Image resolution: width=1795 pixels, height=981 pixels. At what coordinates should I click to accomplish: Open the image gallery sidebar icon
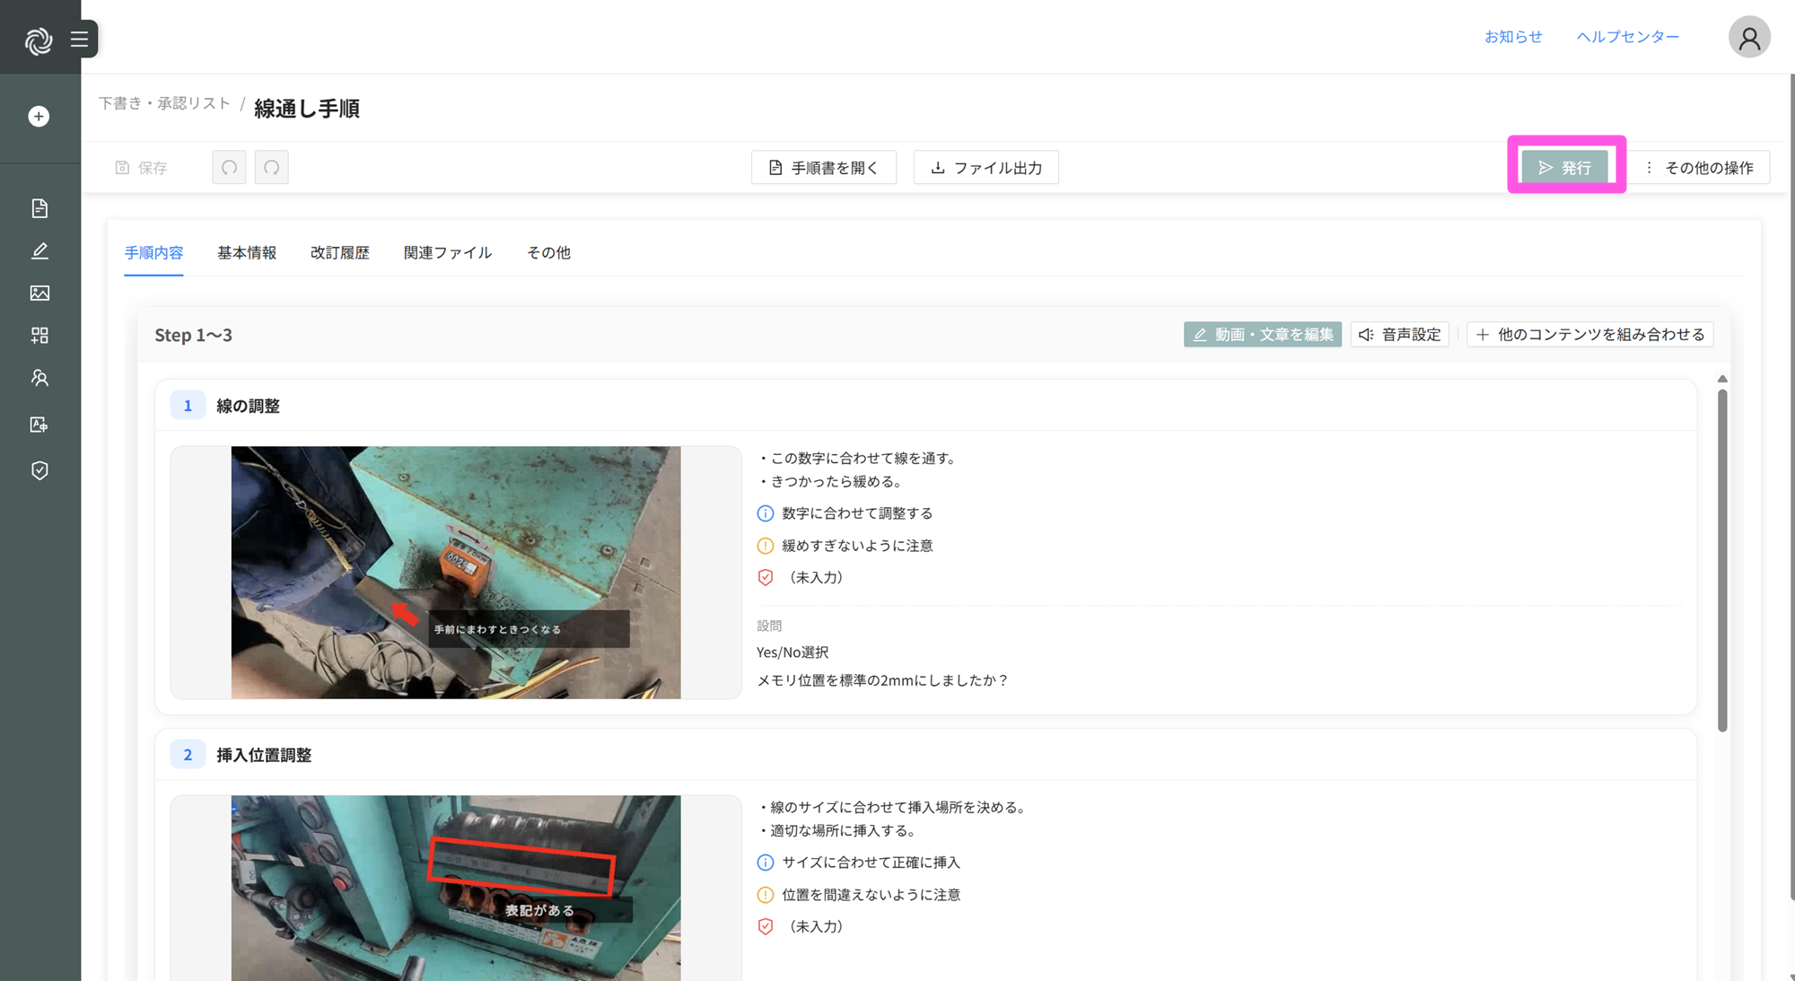coord(39,293)
